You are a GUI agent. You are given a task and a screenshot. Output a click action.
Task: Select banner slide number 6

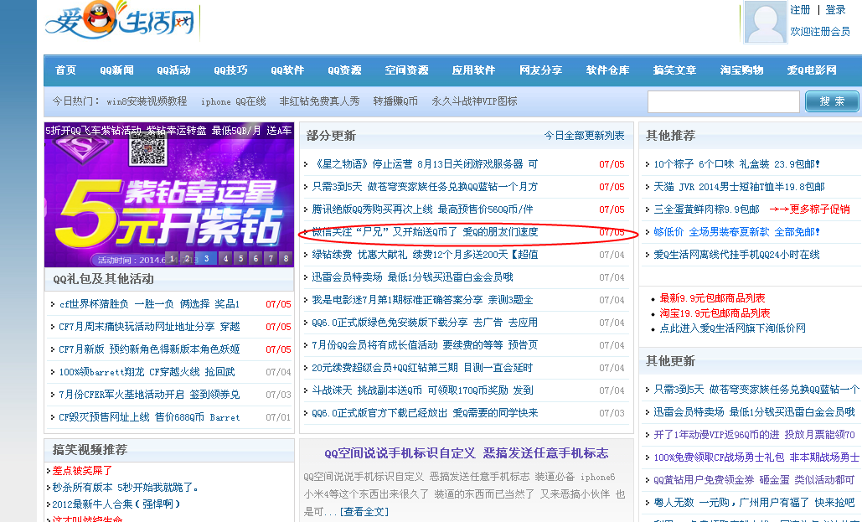click(256, 258)
